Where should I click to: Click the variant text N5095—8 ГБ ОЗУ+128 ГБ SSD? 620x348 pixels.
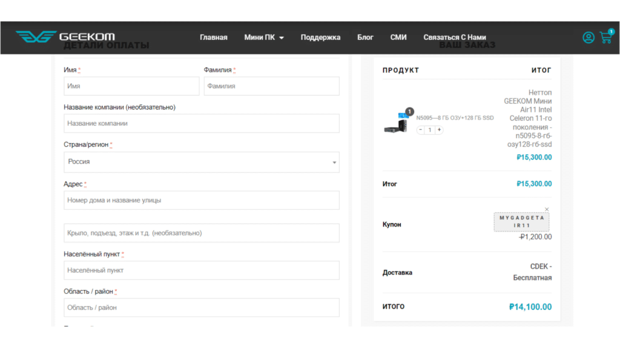pos(455,118)
